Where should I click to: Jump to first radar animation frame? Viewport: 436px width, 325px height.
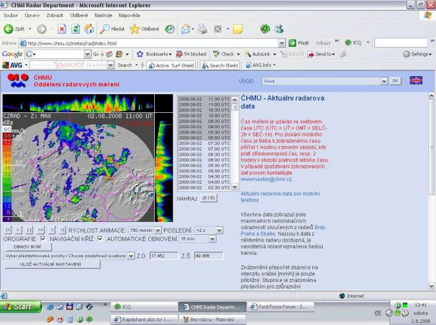click(8, 230)
